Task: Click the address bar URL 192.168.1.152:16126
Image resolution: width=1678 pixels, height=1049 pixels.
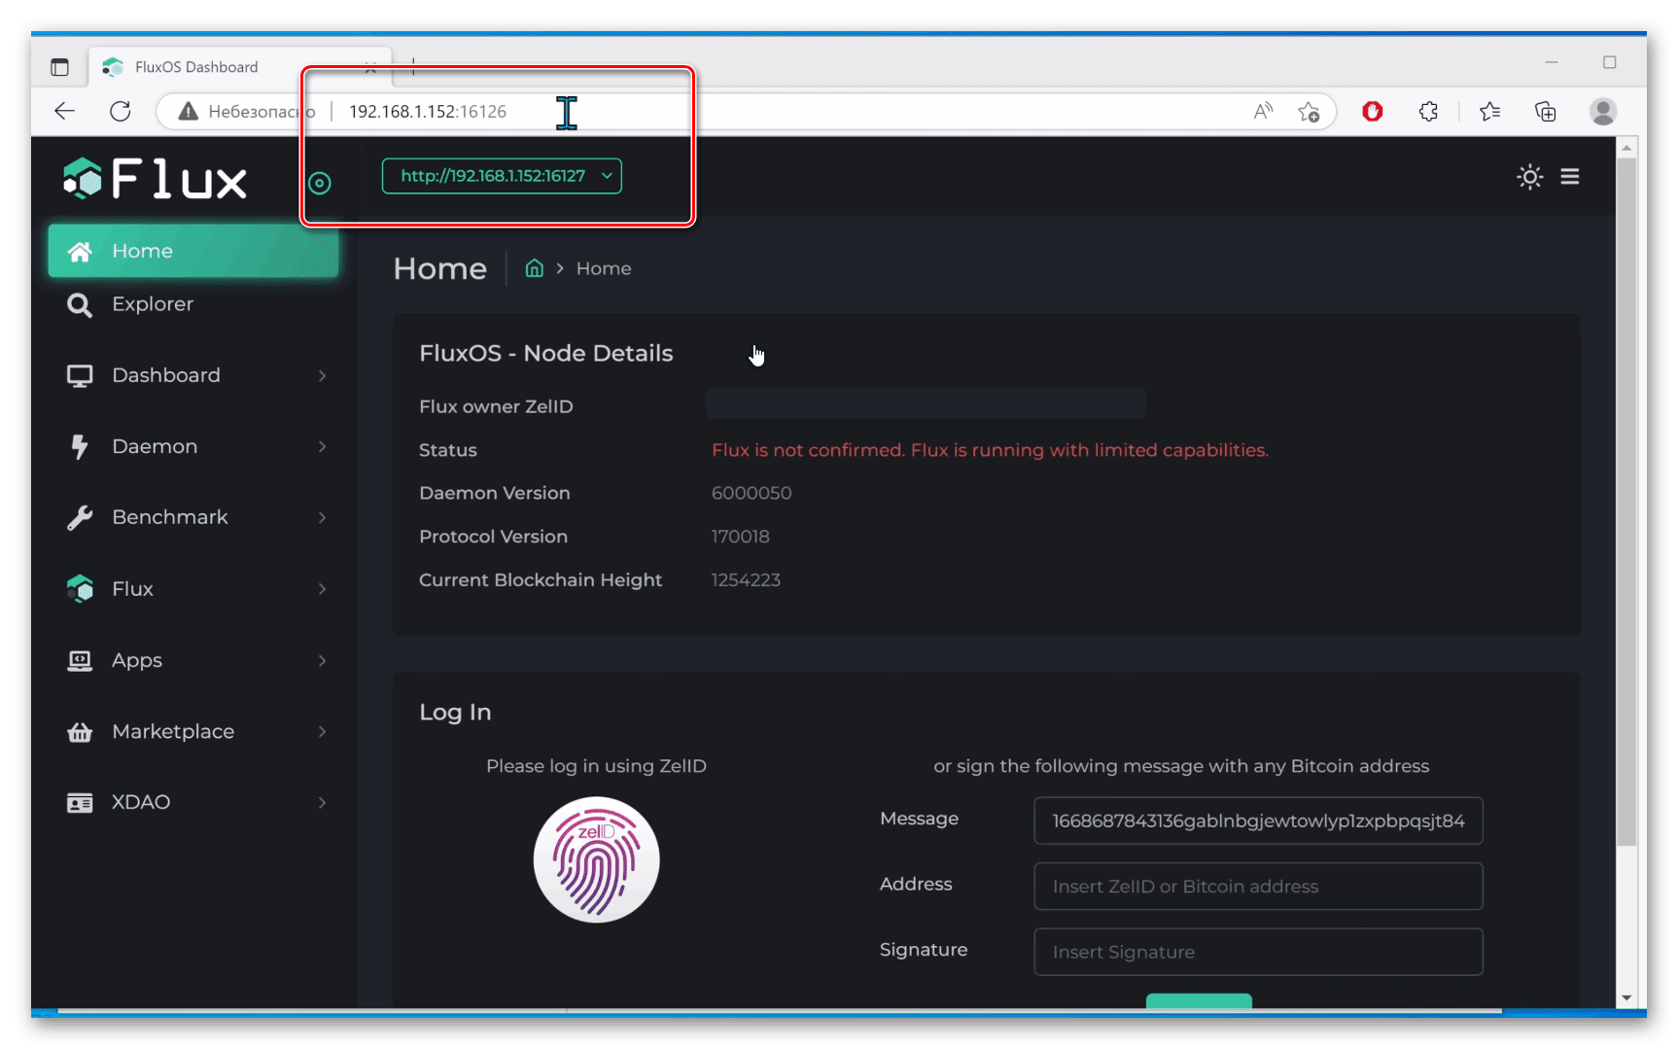Action: pos(428,112)
